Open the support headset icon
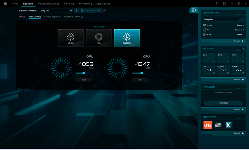Screen dimensions: 249x150 click(x=217, y=4)
